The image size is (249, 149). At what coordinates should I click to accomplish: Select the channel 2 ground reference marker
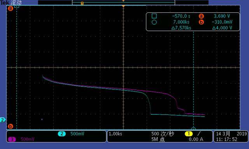3,120
